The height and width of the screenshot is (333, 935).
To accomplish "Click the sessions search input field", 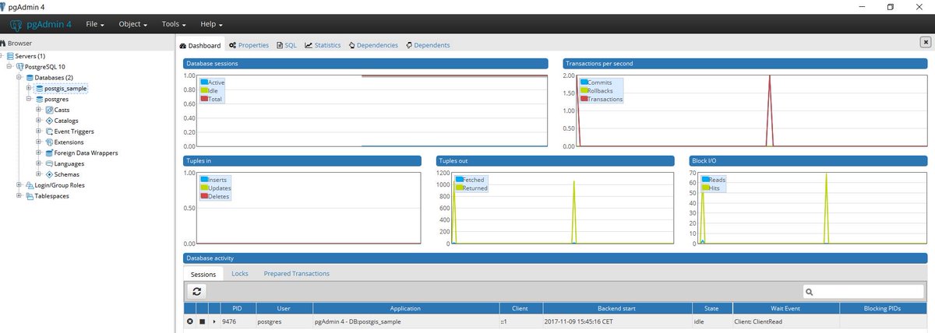I will (x=864, y=291).
